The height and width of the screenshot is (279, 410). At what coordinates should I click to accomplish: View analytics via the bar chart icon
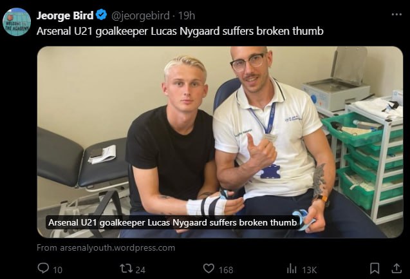292,269
